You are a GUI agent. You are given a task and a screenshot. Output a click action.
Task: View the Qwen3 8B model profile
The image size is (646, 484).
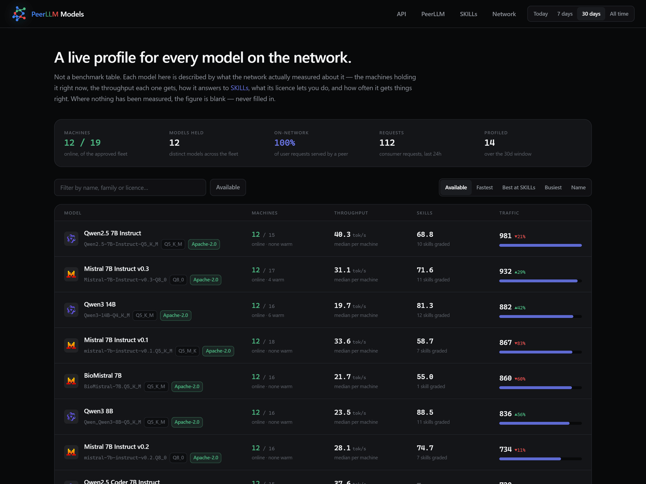(x=99, y=411)
